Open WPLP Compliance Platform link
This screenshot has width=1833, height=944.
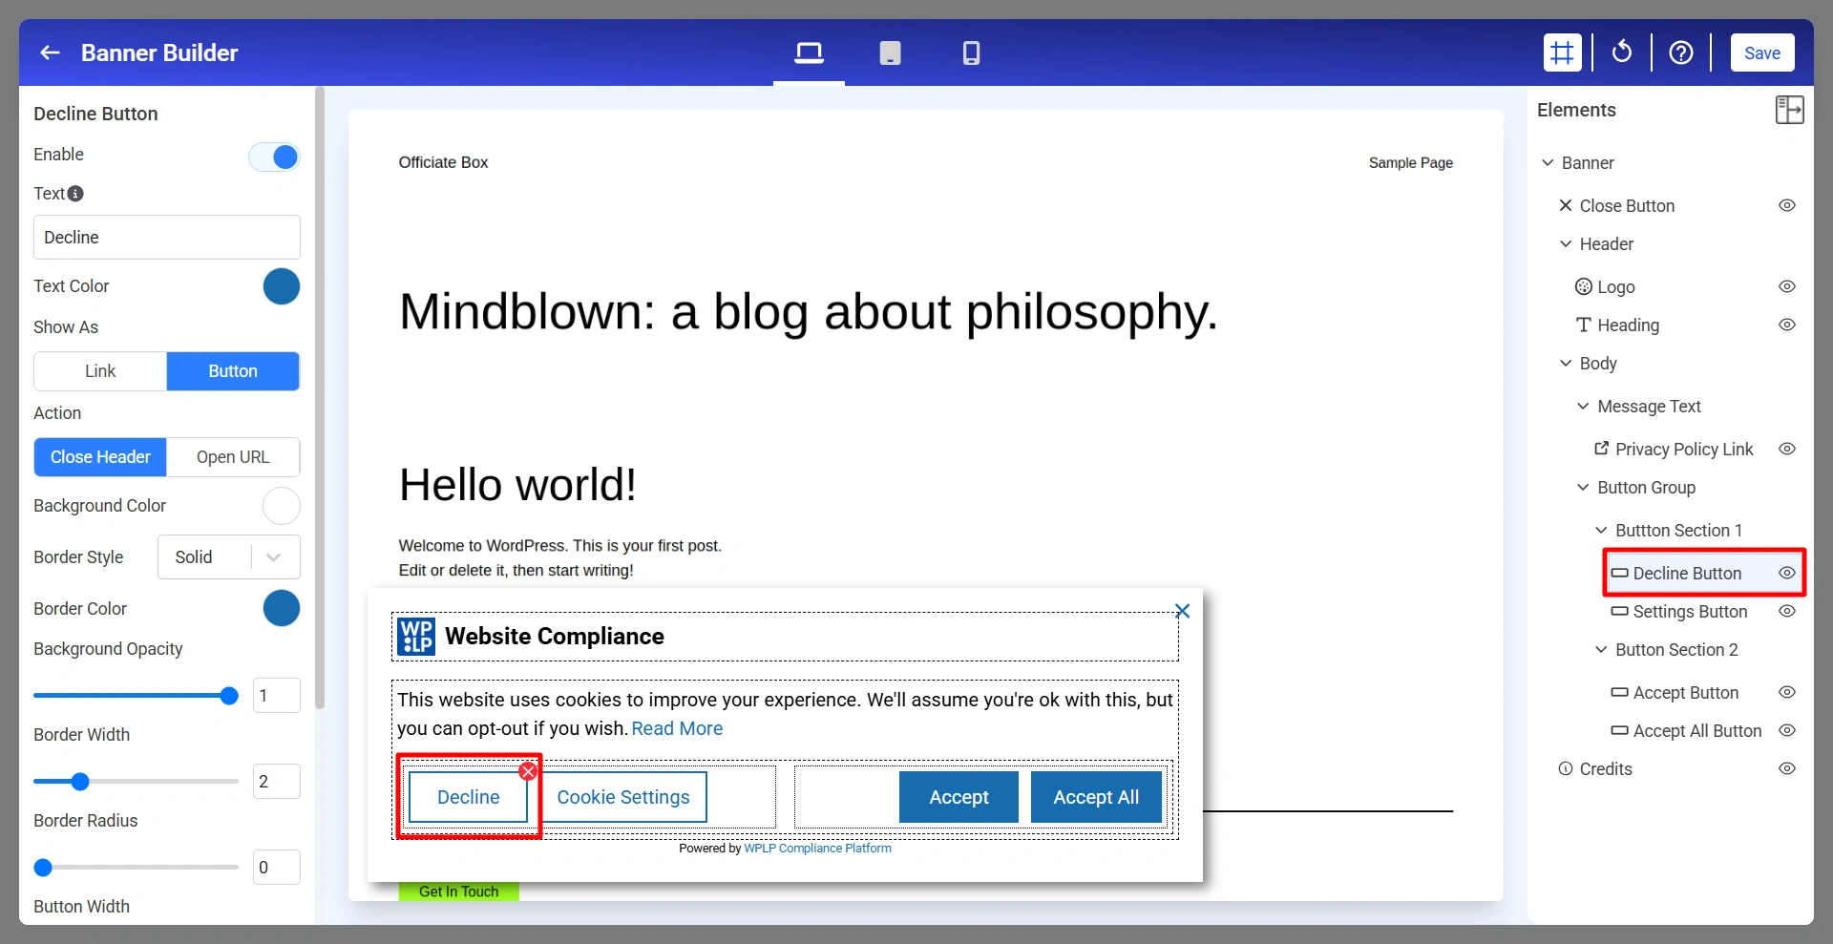click(817, 849)
